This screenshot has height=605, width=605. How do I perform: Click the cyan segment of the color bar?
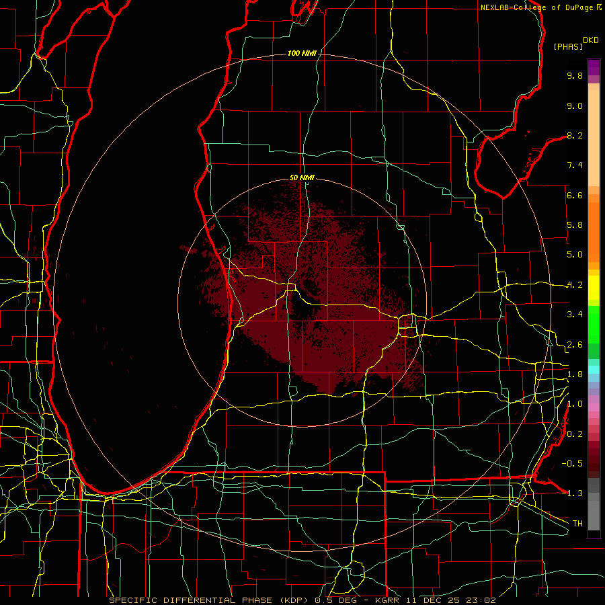[x=594, y=369]
